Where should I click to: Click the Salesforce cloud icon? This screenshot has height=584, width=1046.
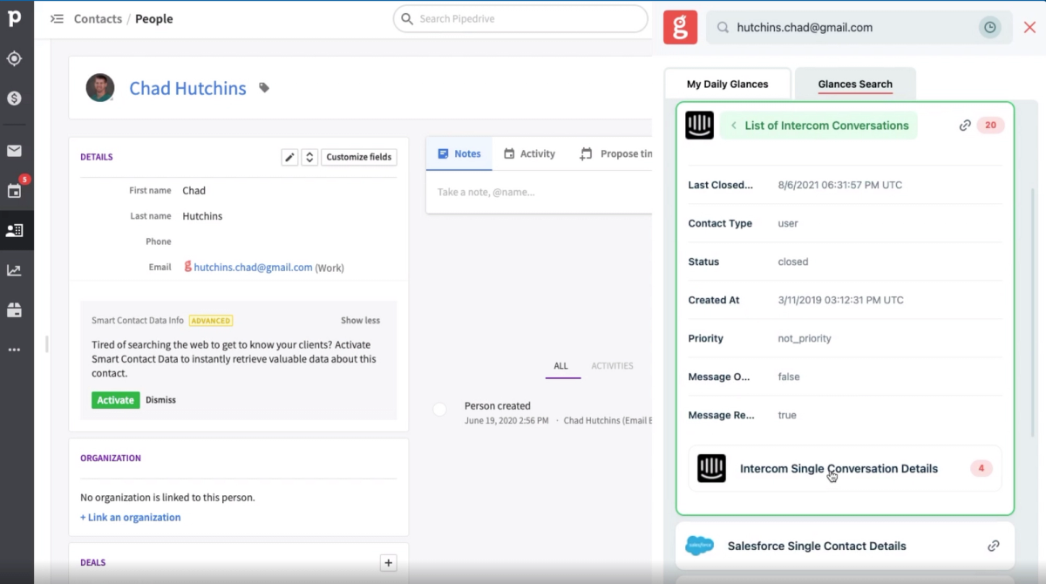(x=700, y=546)
